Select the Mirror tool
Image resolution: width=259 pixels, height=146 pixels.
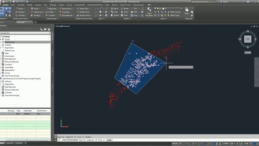point(125,12)
